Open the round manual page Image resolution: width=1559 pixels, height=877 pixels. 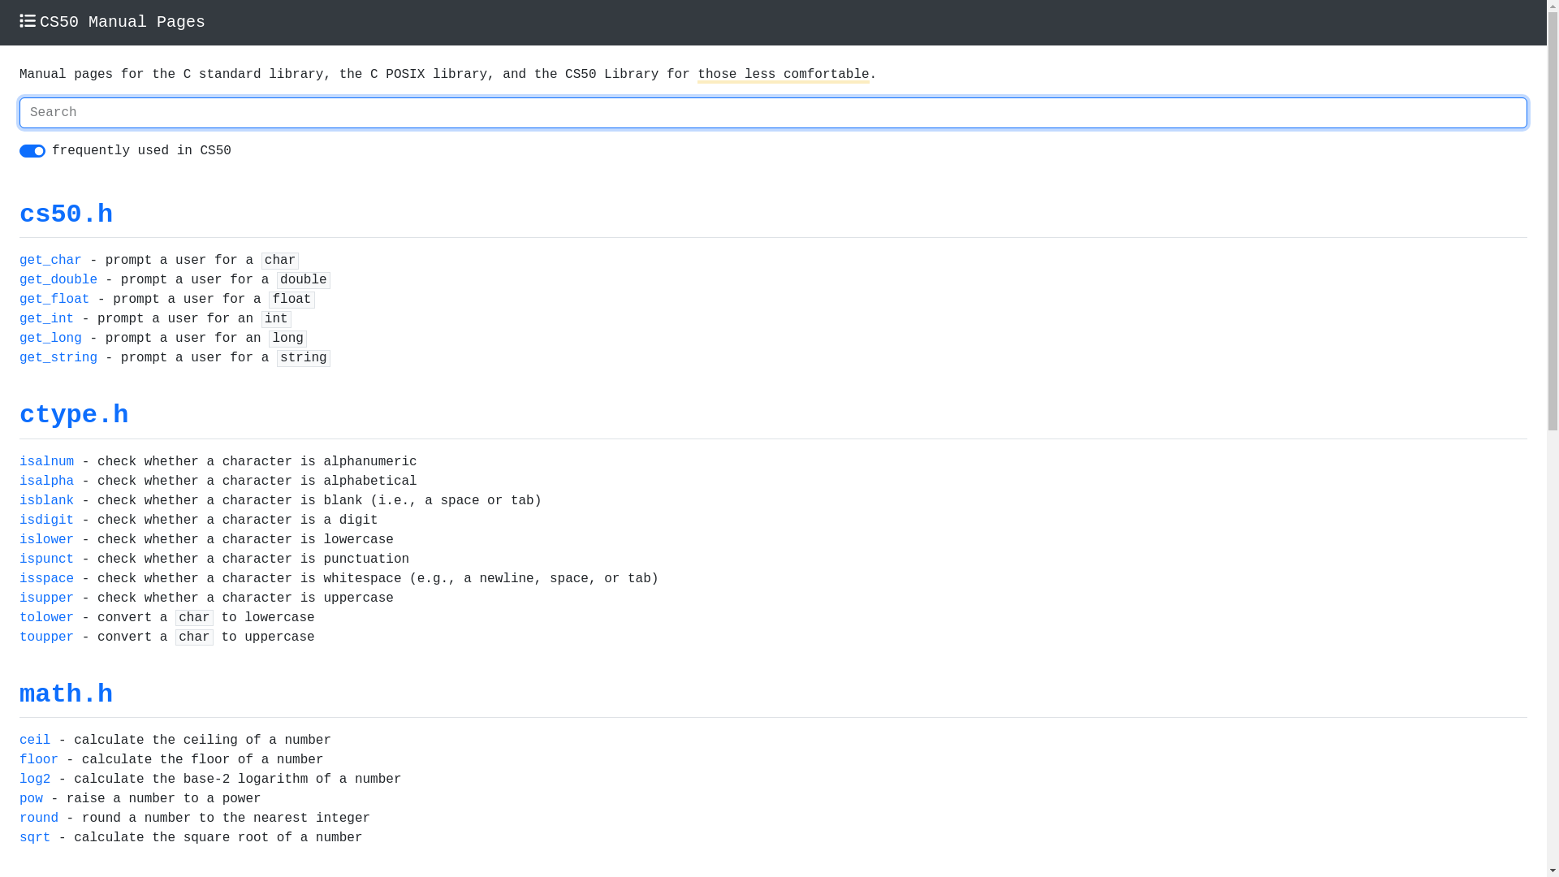click(39, 819)
